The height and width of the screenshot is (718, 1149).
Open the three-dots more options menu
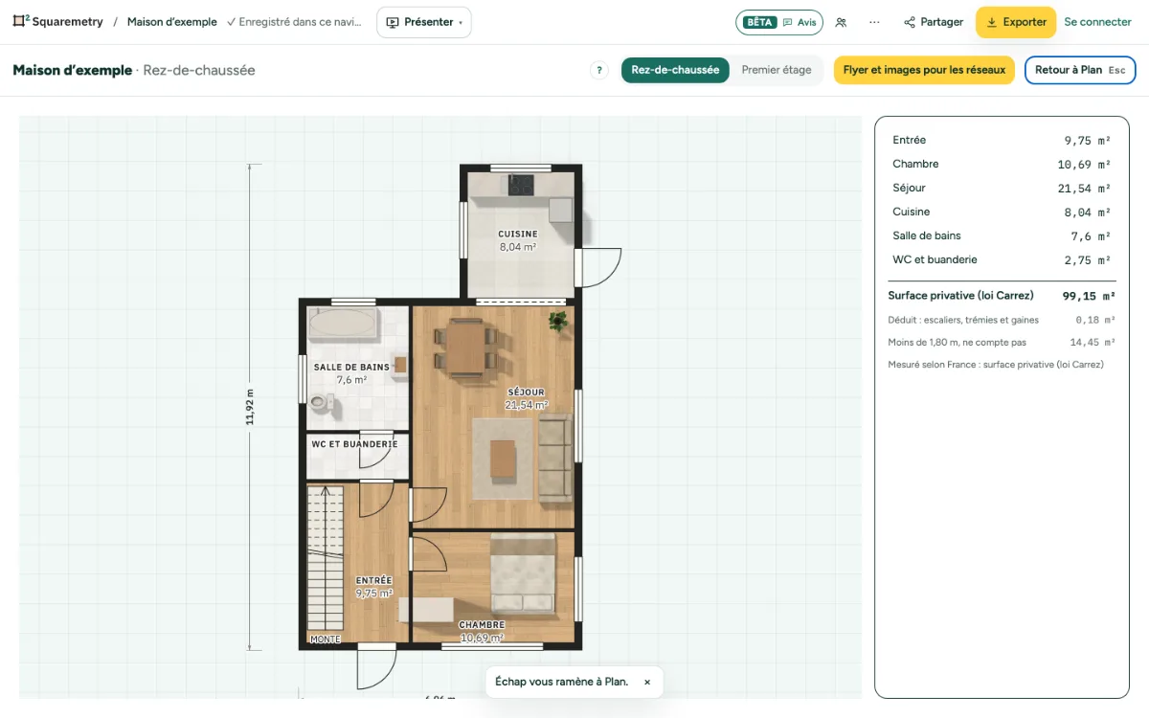(874, 22)
